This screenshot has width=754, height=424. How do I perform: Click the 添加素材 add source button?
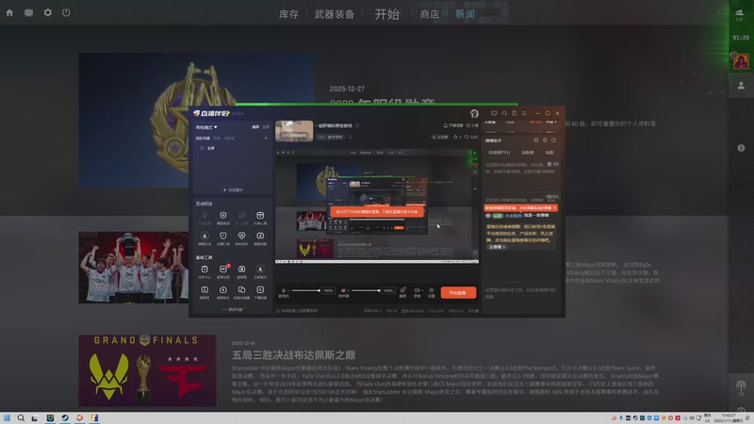click(233, 190)
